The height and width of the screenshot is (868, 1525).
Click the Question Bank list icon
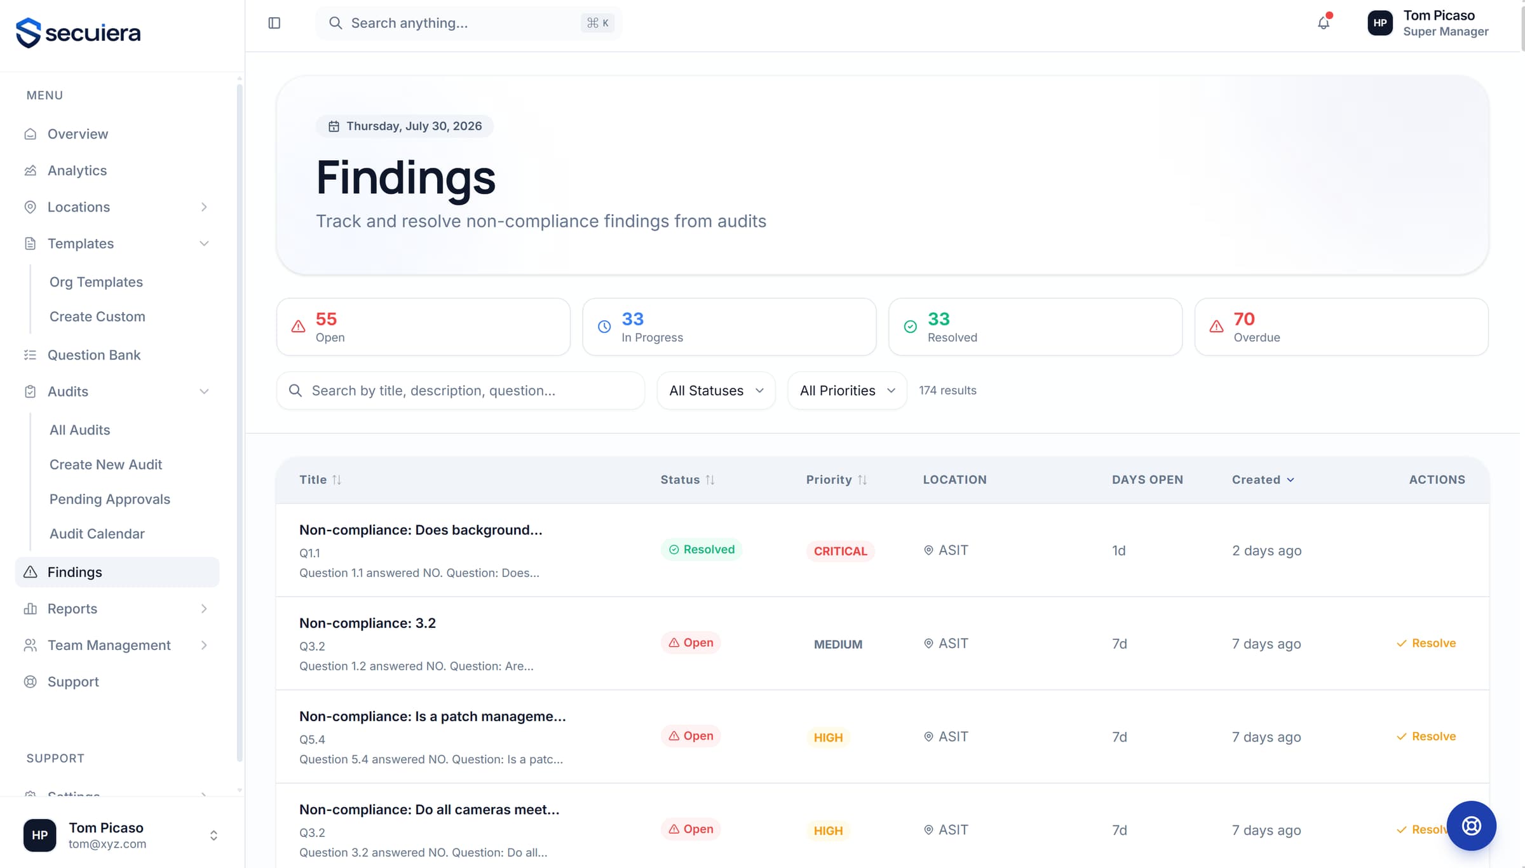pyautogui.click(x=30, y=355)
